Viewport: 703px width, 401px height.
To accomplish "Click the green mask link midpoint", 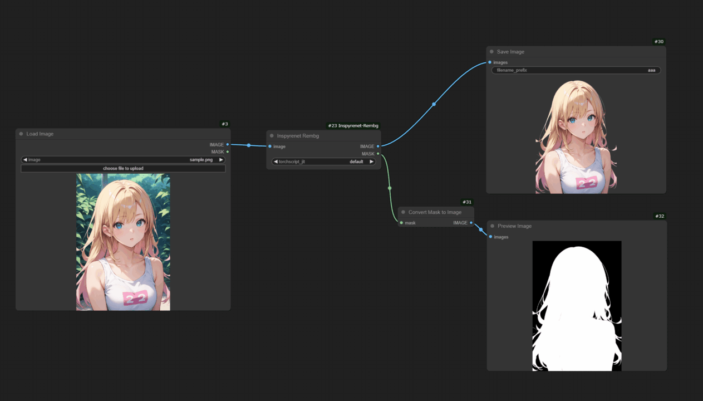I will click(x=390, y=188).
